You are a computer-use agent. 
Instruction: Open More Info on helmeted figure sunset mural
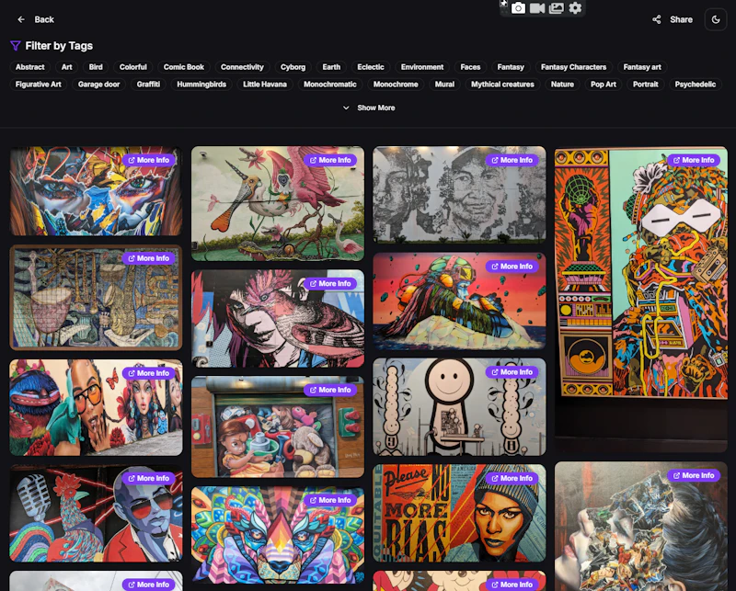coord(512,267)
